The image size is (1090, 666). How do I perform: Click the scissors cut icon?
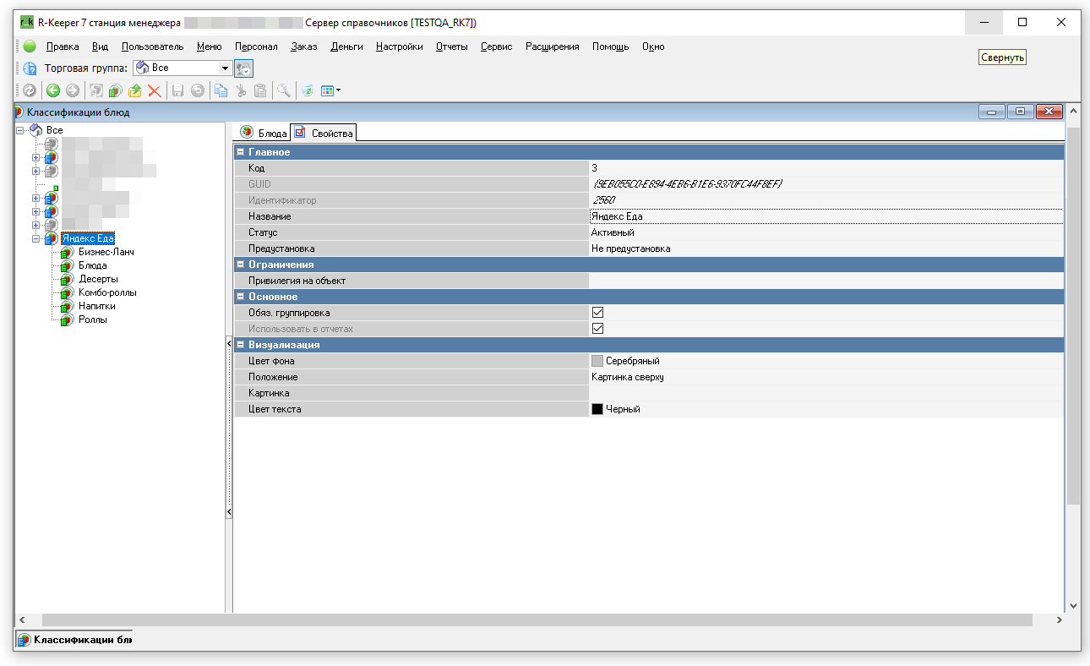(x=241, y=90)
